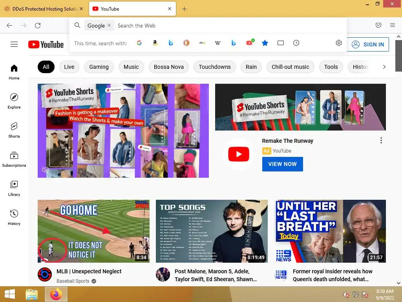
Task: Click the Search the Web field
Action: (x=229, y=26)
